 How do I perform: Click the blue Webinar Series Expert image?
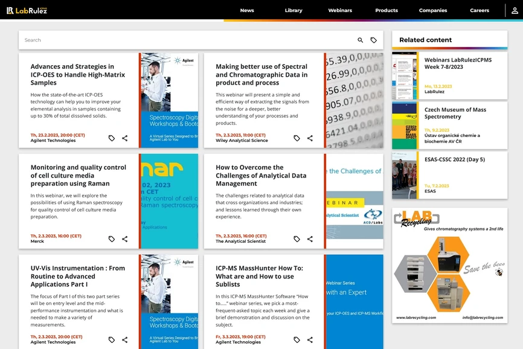pyautogui.click(x=355, y=302)
